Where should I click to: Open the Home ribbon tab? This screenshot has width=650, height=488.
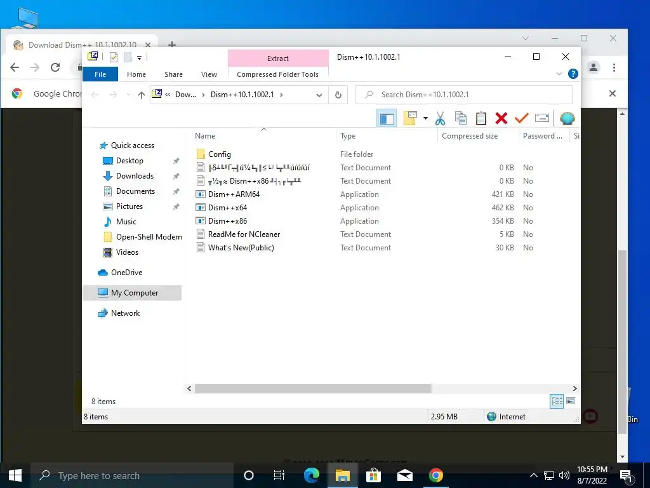click(136, 74)
